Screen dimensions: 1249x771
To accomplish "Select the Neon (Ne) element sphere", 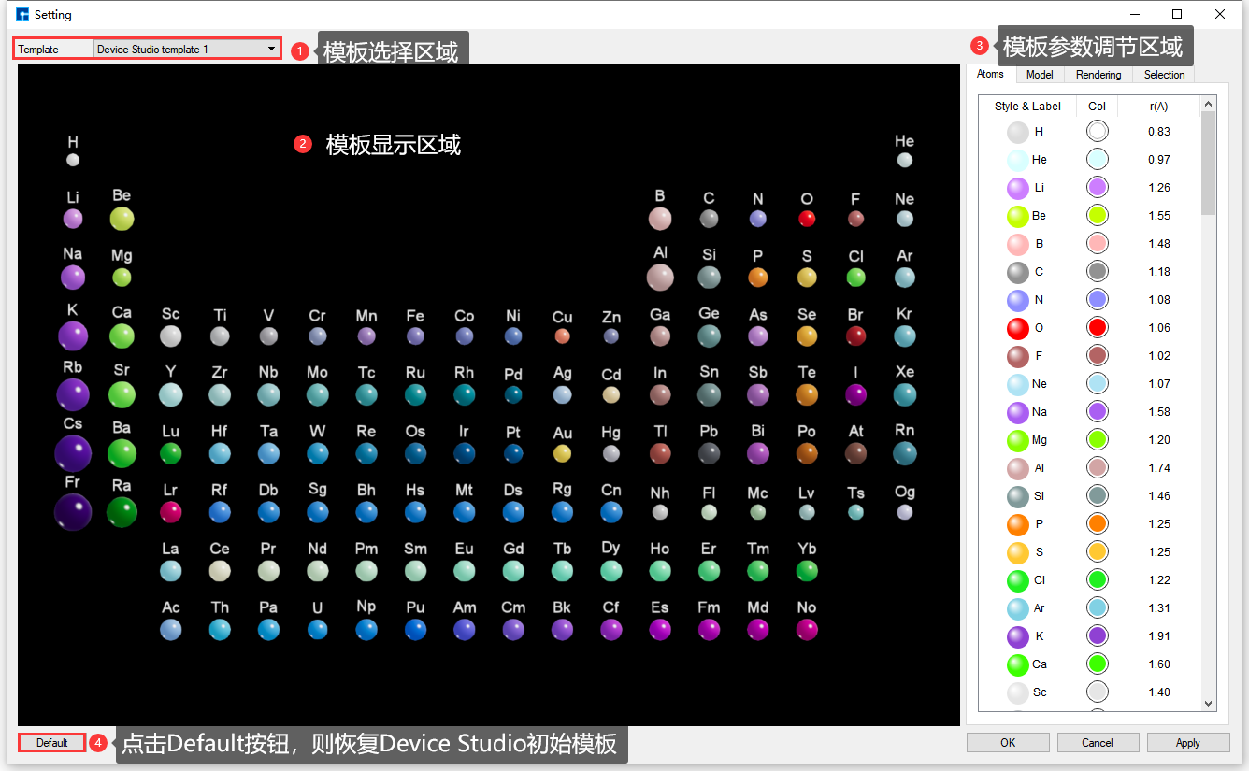I will [904, 219].
